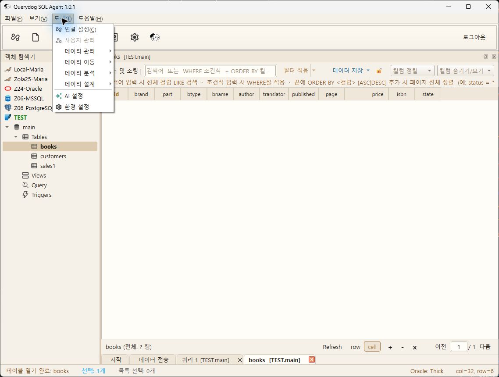Click the connection icon in the main toolbar
Screen dimensions: 499x377
click(15, 37)
